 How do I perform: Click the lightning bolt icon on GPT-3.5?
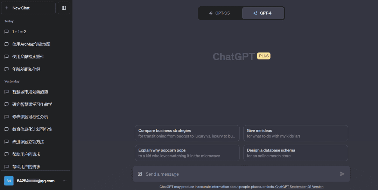[x=211, y=13]
